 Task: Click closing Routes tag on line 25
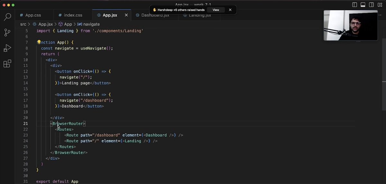(65, 147)
